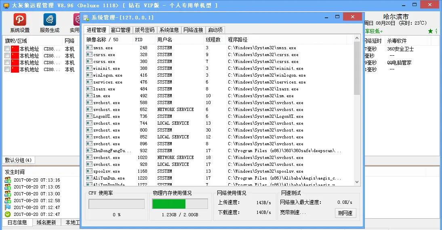
Task: Run 测网速 speed test button
Action: pyautogui.click(x=345, y=213)
